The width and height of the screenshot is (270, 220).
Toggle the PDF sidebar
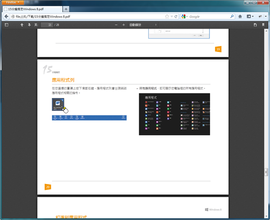(6, 25)
